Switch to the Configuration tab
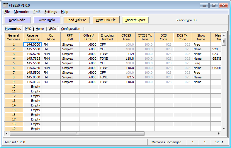 [70, 29]
